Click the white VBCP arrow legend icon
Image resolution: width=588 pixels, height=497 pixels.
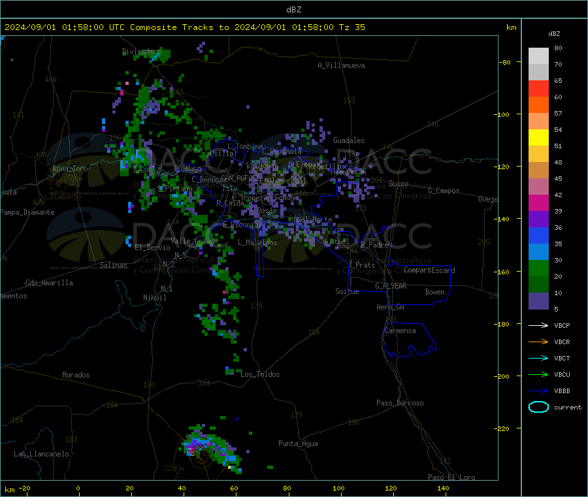pyautogui.click(x=538, y=325)
